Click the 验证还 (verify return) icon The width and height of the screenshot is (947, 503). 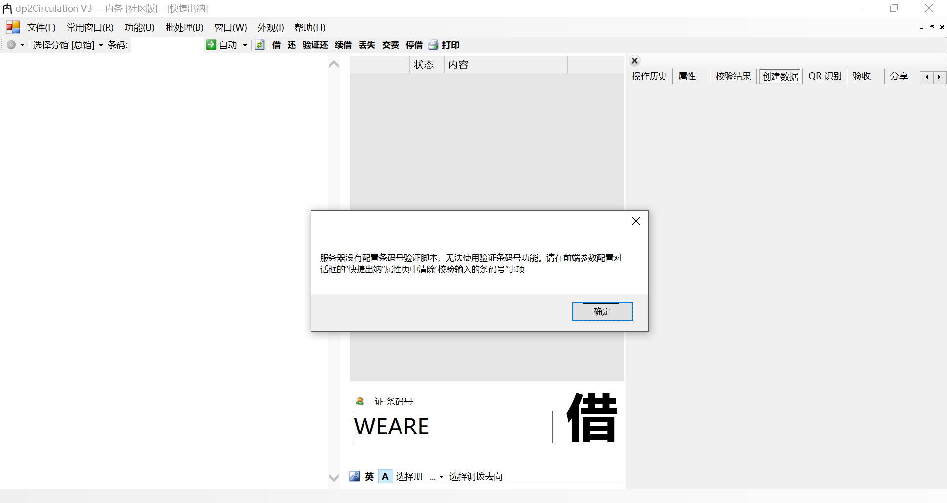315,45
